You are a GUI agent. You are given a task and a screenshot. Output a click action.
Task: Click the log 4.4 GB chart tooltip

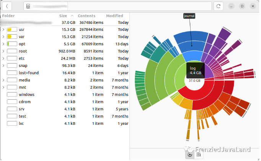196,70
